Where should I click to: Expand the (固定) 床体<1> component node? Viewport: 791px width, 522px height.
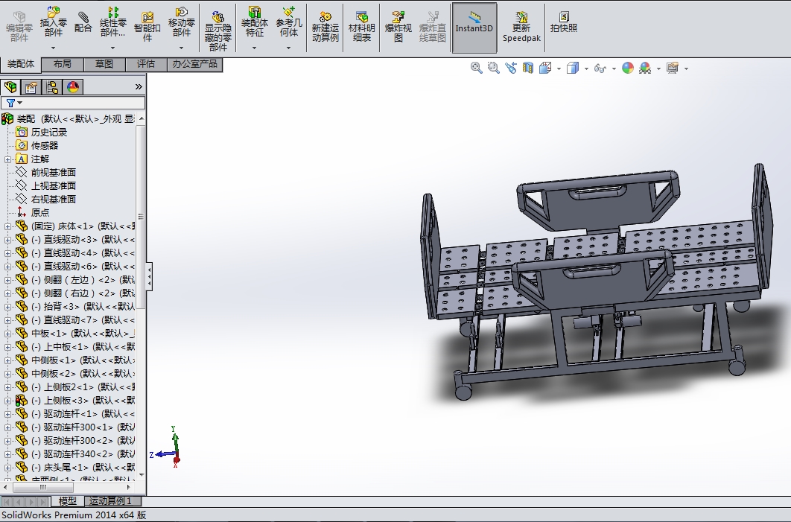(7, 226)
